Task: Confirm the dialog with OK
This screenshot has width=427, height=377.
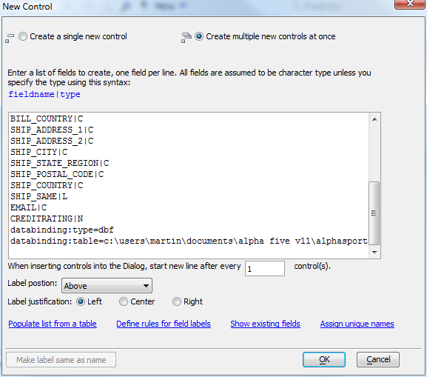Action: click(324, 359)
